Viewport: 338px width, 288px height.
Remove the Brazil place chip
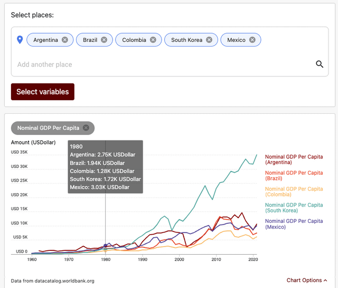coord(104,40)
